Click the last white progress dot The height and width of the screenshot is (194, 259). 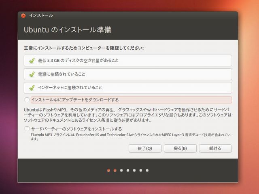click(147, 171)
